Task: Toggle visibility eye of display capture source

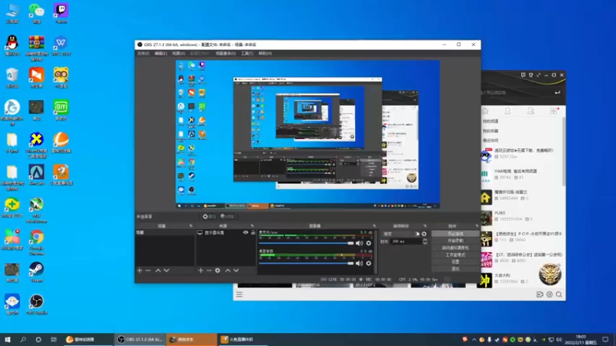Action: coord(246,233)
